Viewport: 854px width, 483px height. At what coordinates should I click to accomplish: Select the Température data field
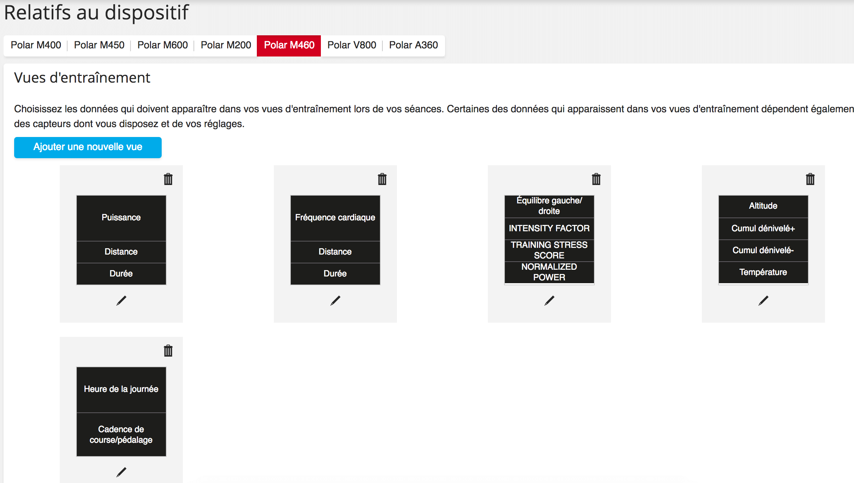coord(763,272)
